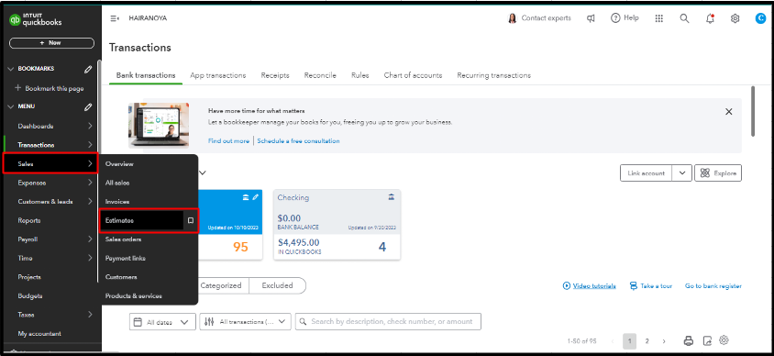Click the QuickBooks logo
The width and height of the screenshot is (774, 356).
(36, 20)
